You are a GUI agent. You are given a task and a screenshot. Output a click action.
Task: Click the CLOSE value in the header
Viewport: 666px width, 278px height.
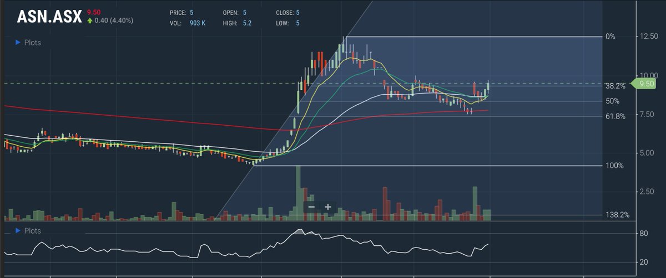[x=297, y=12]
